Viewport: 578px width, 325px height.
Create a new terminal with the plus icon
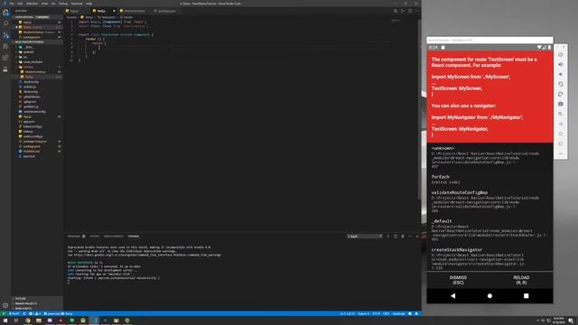click(388, 237)
